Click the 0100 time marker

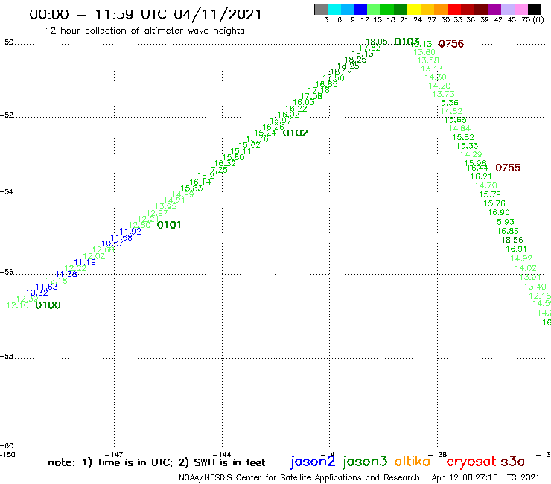pos(48,305)
